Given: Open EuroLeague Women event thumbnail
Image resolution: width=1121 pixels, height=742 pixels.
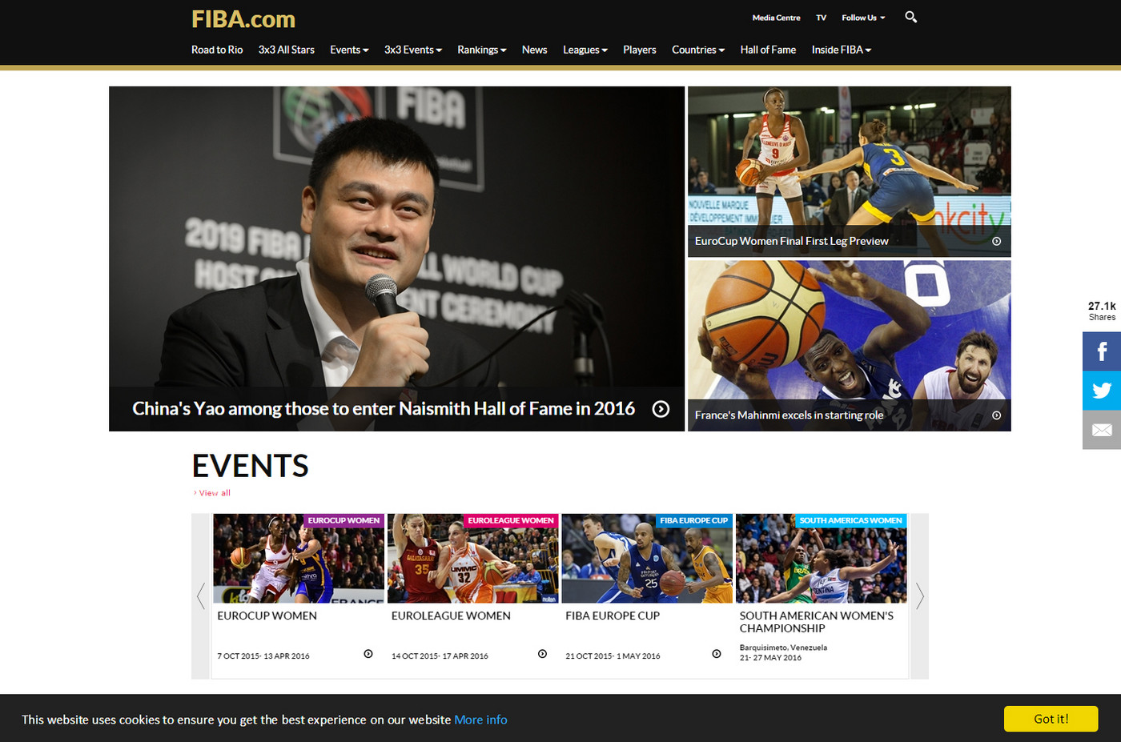Looking at the screenshot, I should [472, 559].
